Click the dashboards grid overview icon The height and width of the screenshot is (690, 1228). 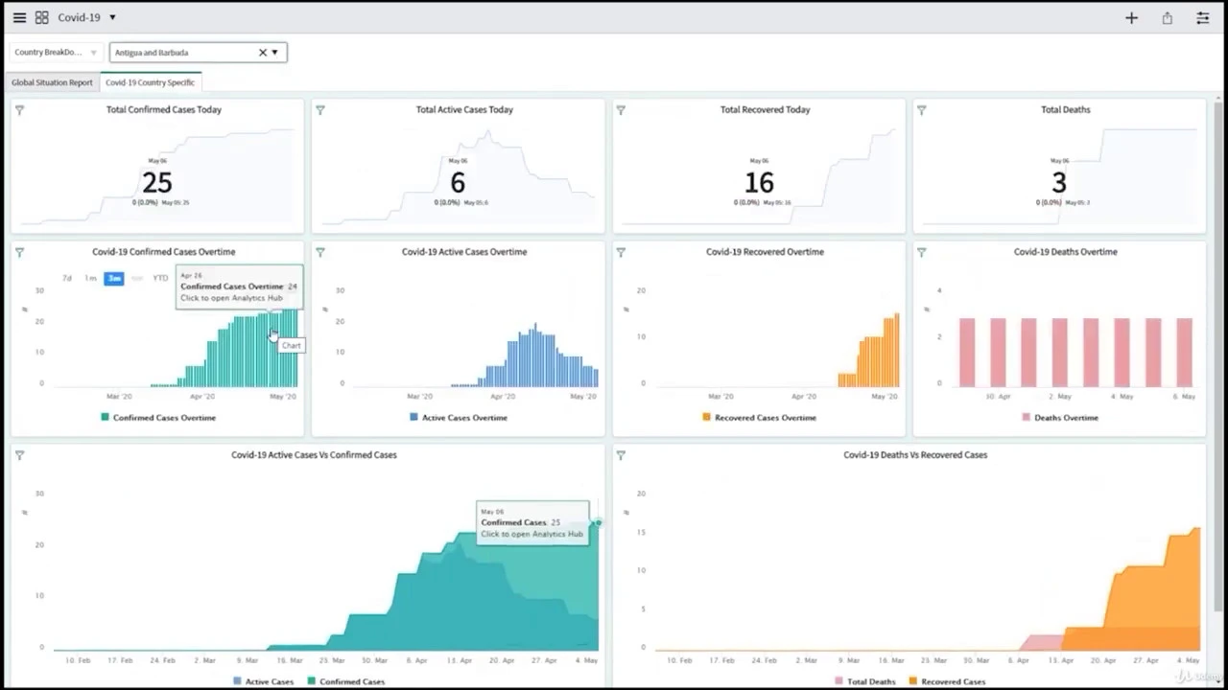click(41, 17)
